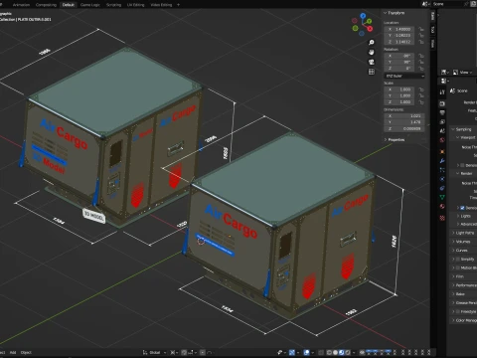
Task: Open the Add menu in viewport header
Action: click(13, 352)
